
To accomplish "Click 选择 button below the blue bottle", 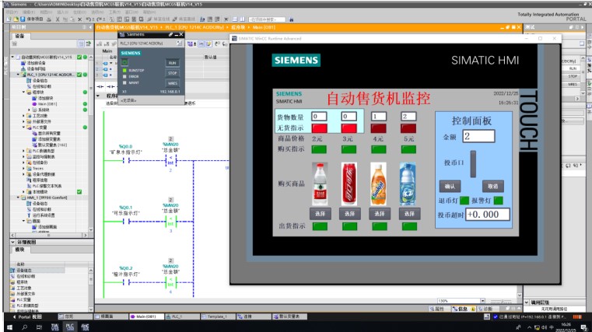I will 410,214.
